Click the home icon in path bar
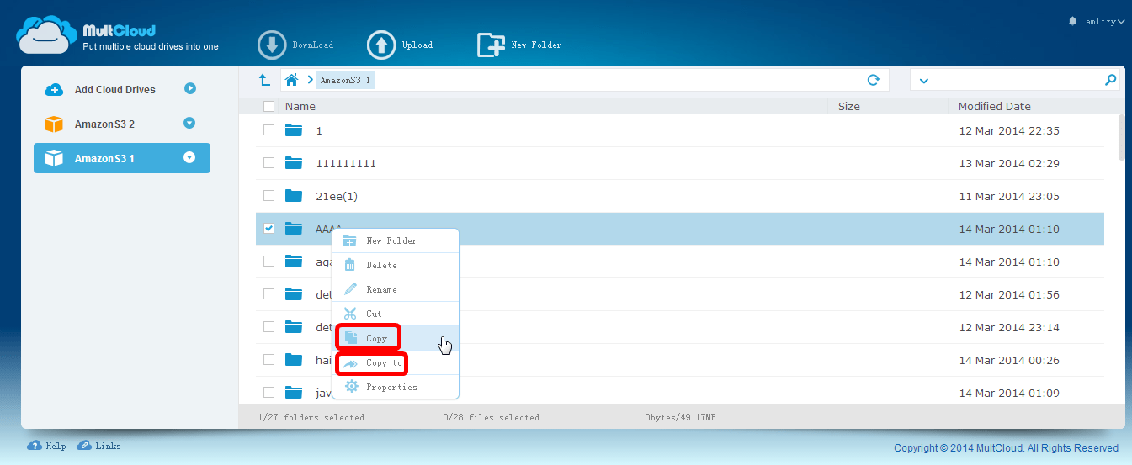The width and height of the screenshot is (1132, 465). coord(292,80)
